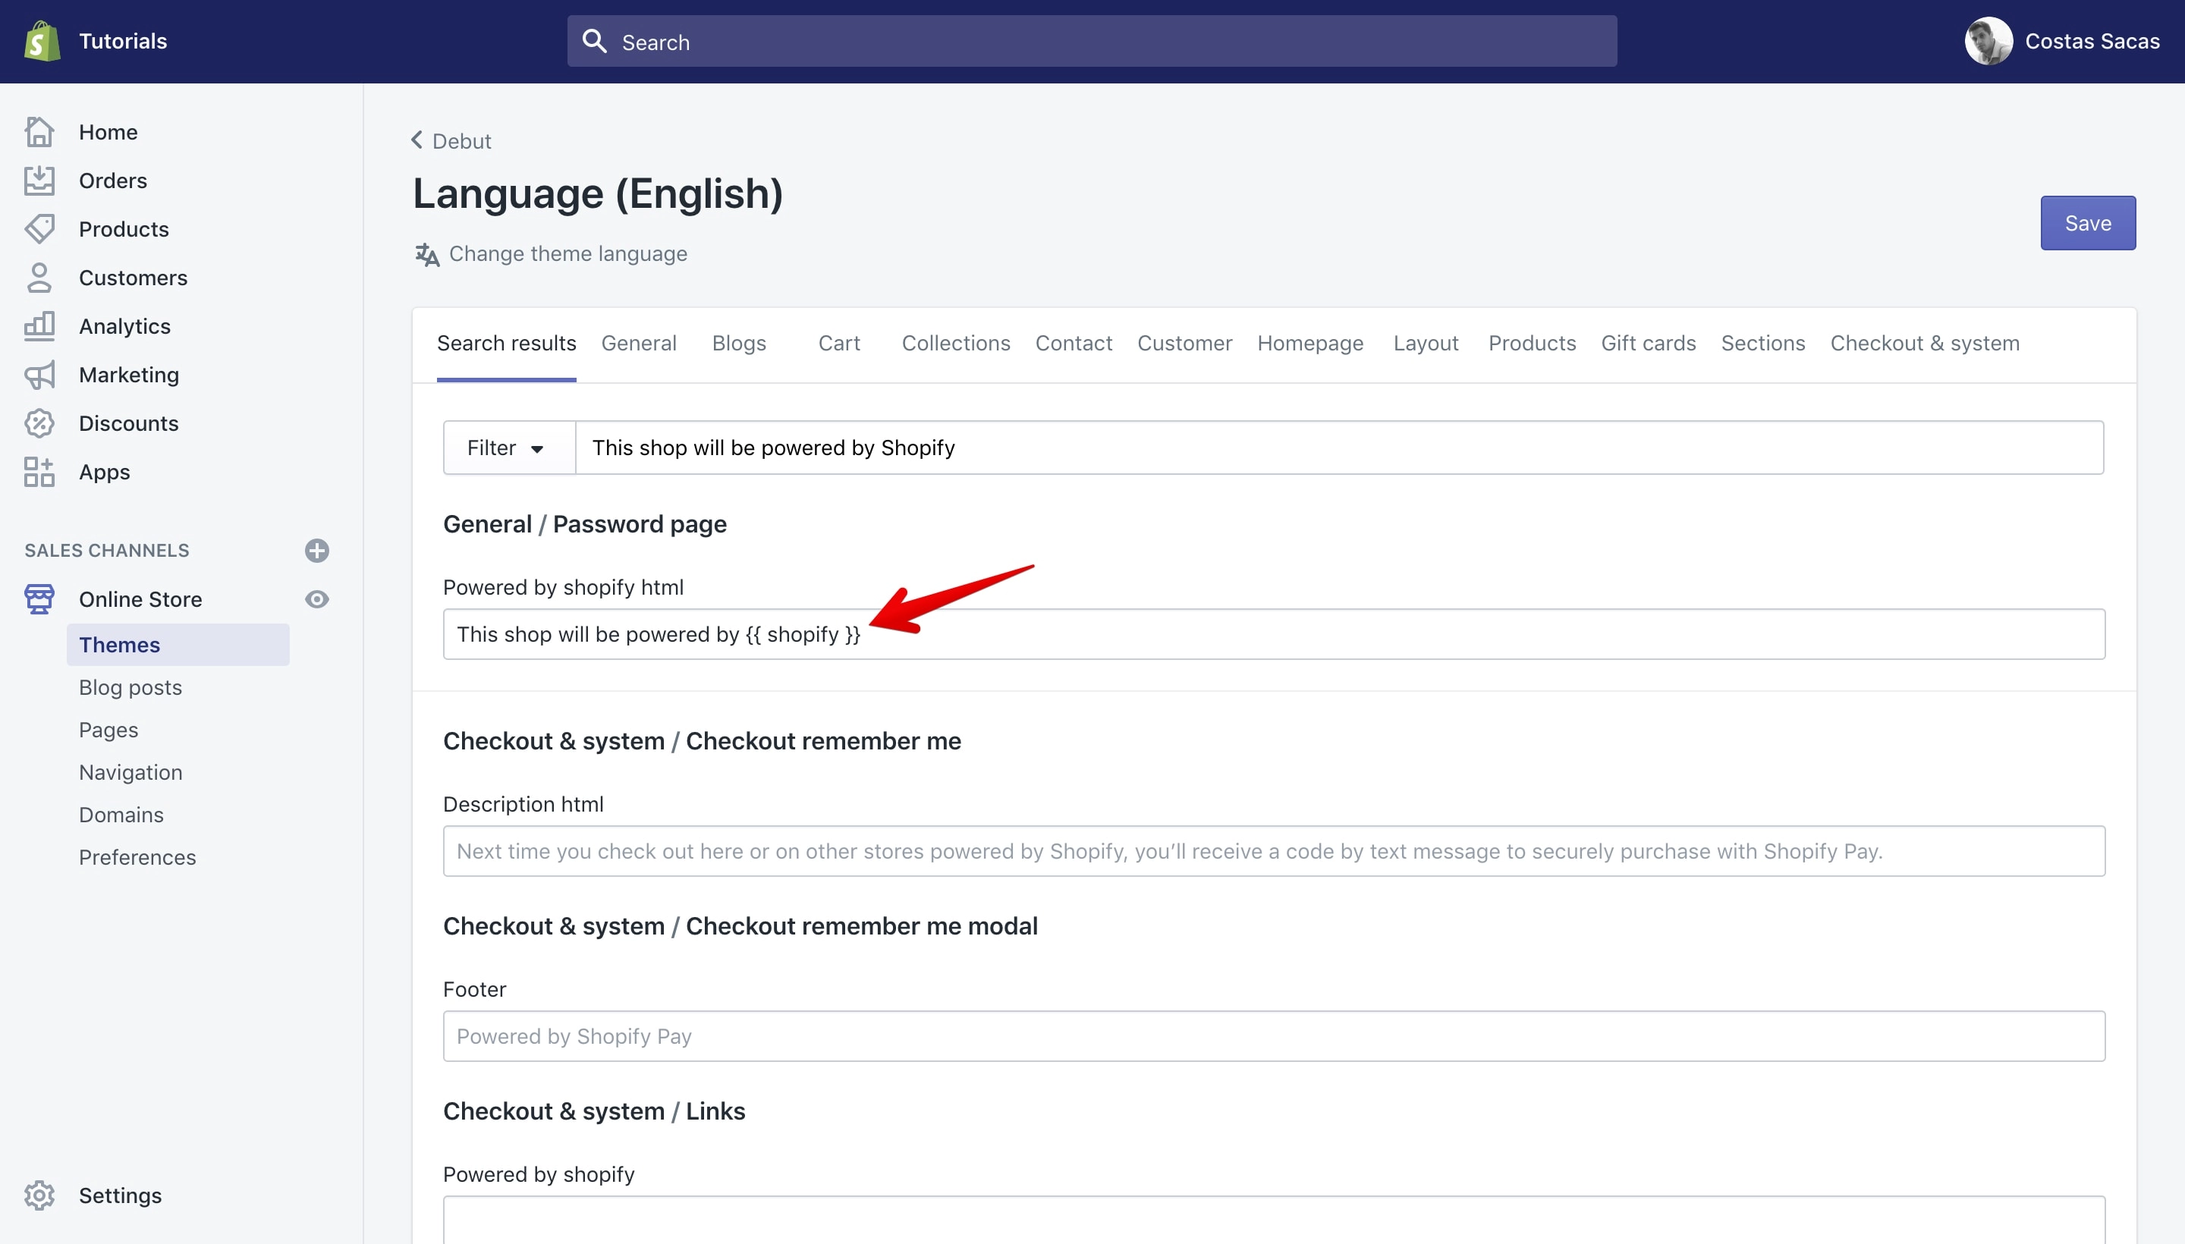Click the Orders inbox icon
2185x1244 pixels.
coord(39,181)
